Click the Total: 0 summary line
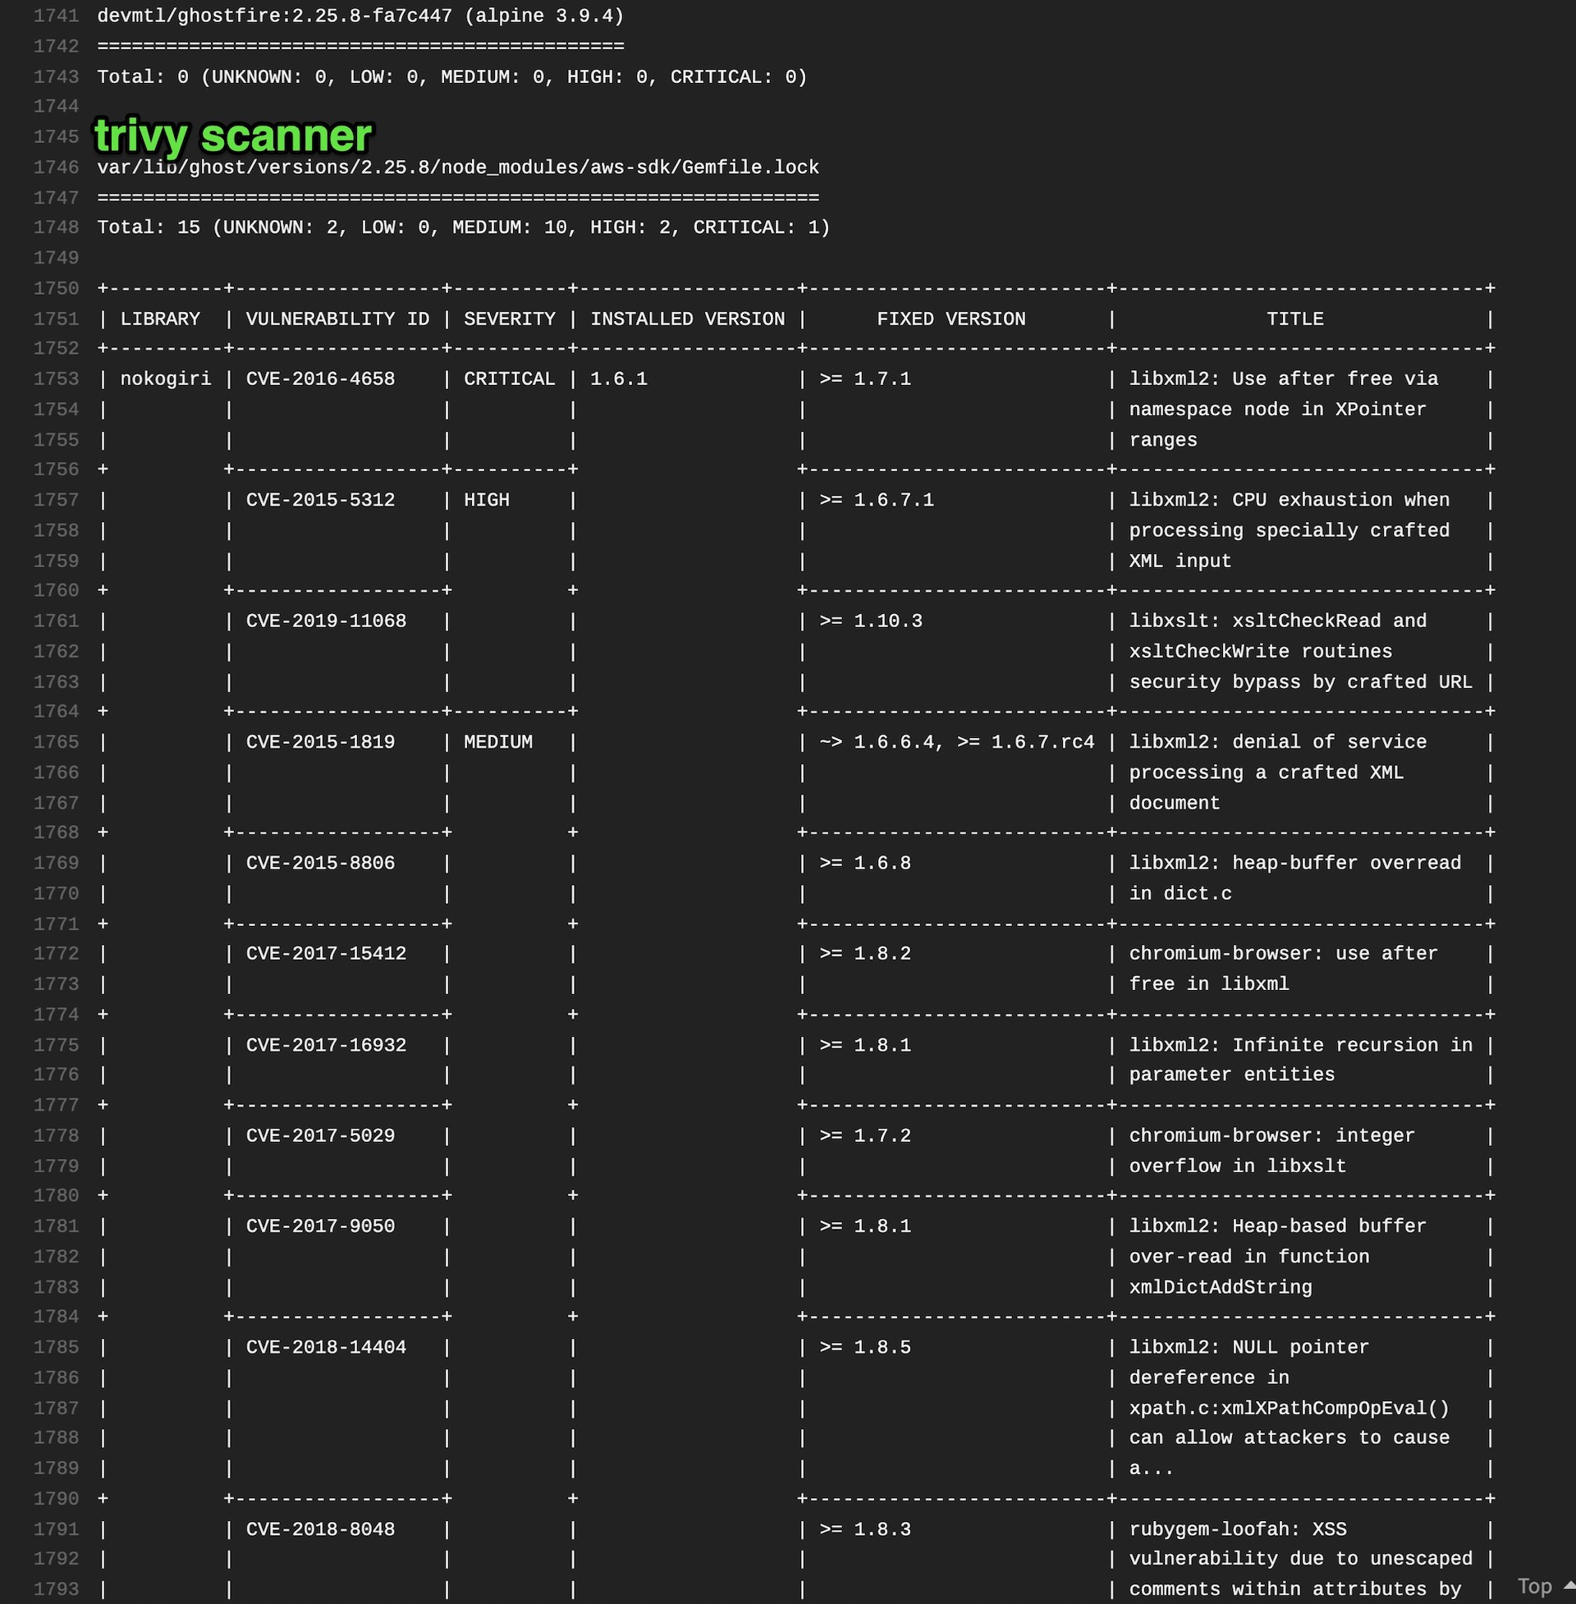 (x=452, y=77)
